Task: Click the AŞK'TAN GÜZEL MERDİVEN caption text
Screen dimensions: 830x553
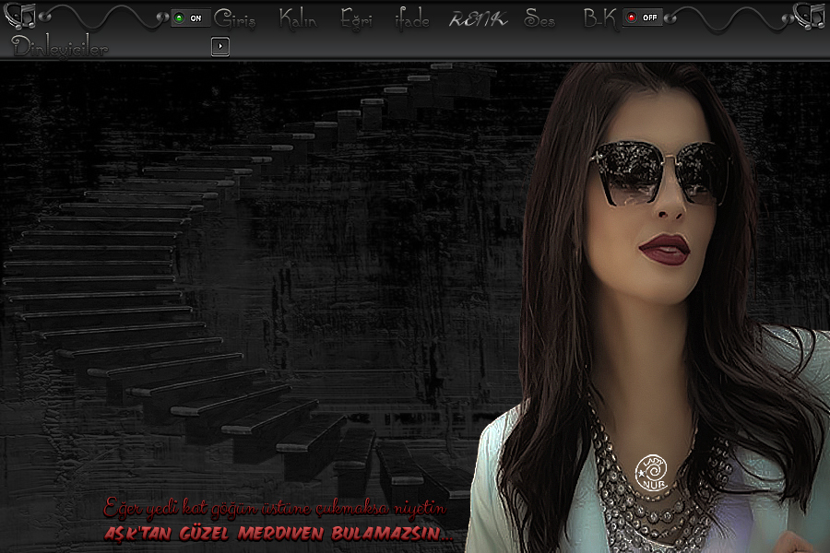Action: [x=279, y=534]
